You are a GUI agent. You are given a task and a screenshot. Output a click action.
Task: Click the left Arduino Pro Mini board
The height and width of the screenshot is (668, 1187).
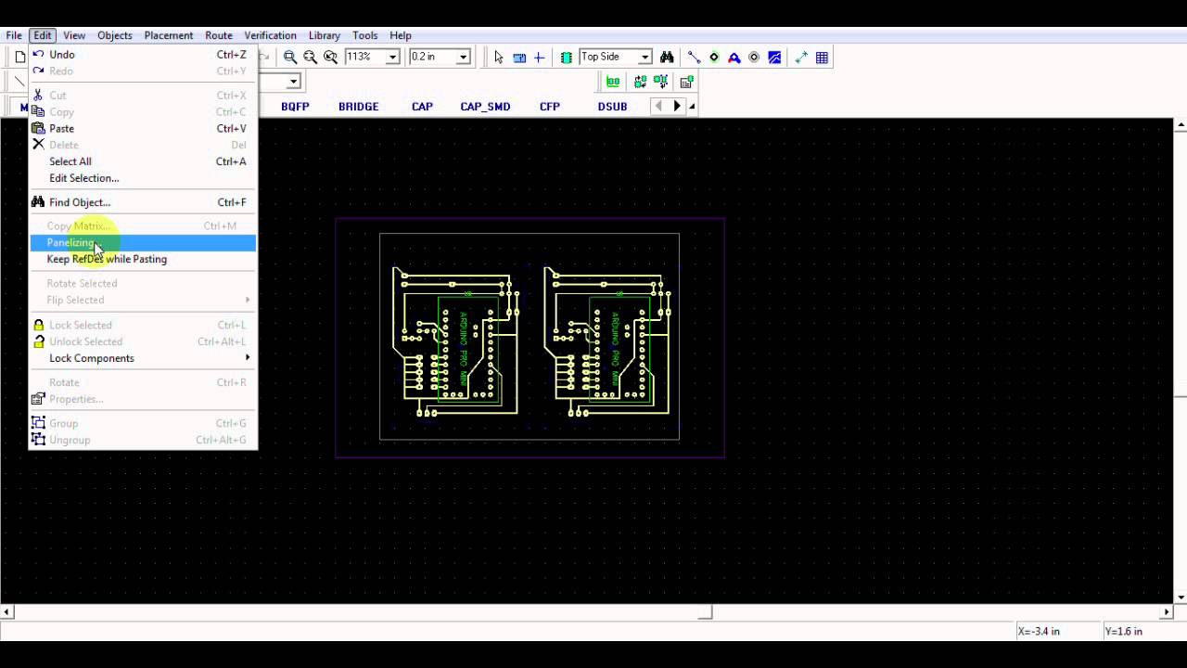(x=455, y=341)
